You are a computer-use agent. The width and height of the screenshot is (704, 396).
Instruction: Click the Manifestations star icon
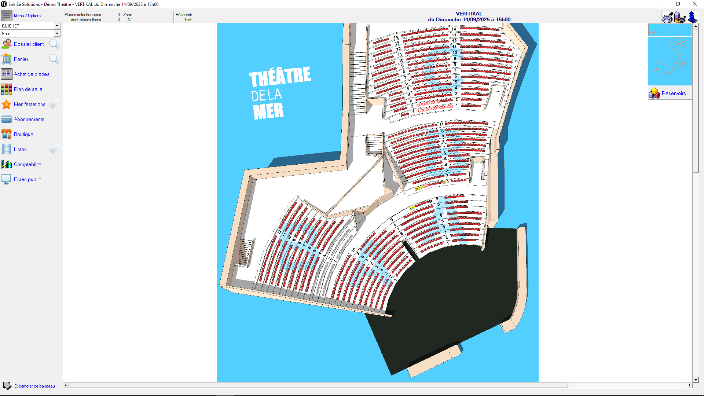[7, 104]
